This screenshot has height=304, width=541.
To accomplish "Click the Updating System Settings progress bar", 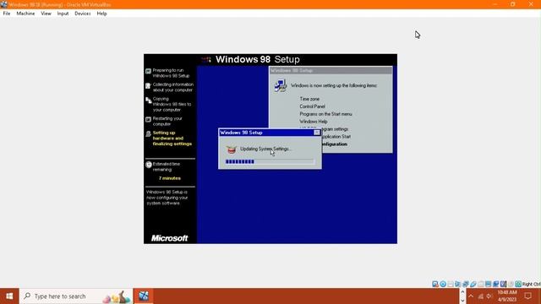I will click(x=270, y=161).
